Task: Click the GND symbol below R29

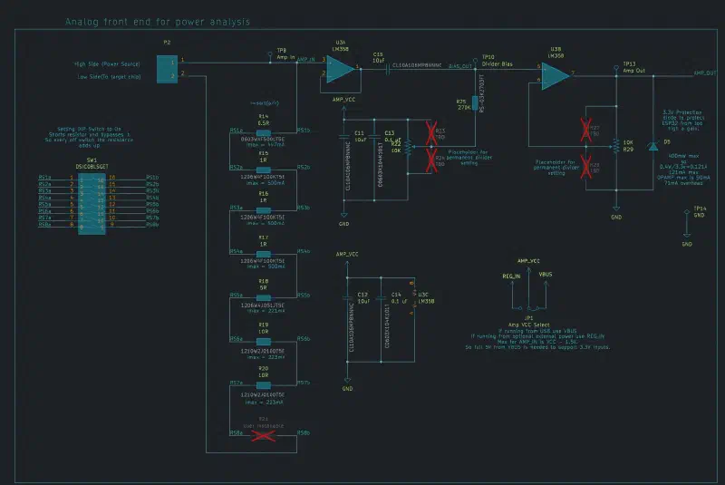Action: pos(616,209)
